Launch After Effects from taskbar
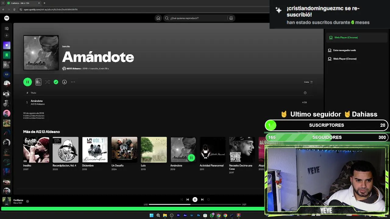The width and height of the screenshot is (390, 219). click(x=185, y=215)
